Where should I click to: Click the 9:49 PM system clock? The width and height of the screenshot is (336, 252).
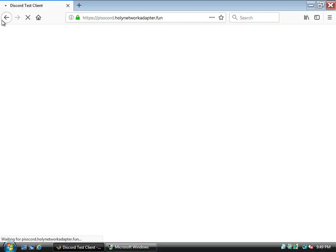[323, 247]
